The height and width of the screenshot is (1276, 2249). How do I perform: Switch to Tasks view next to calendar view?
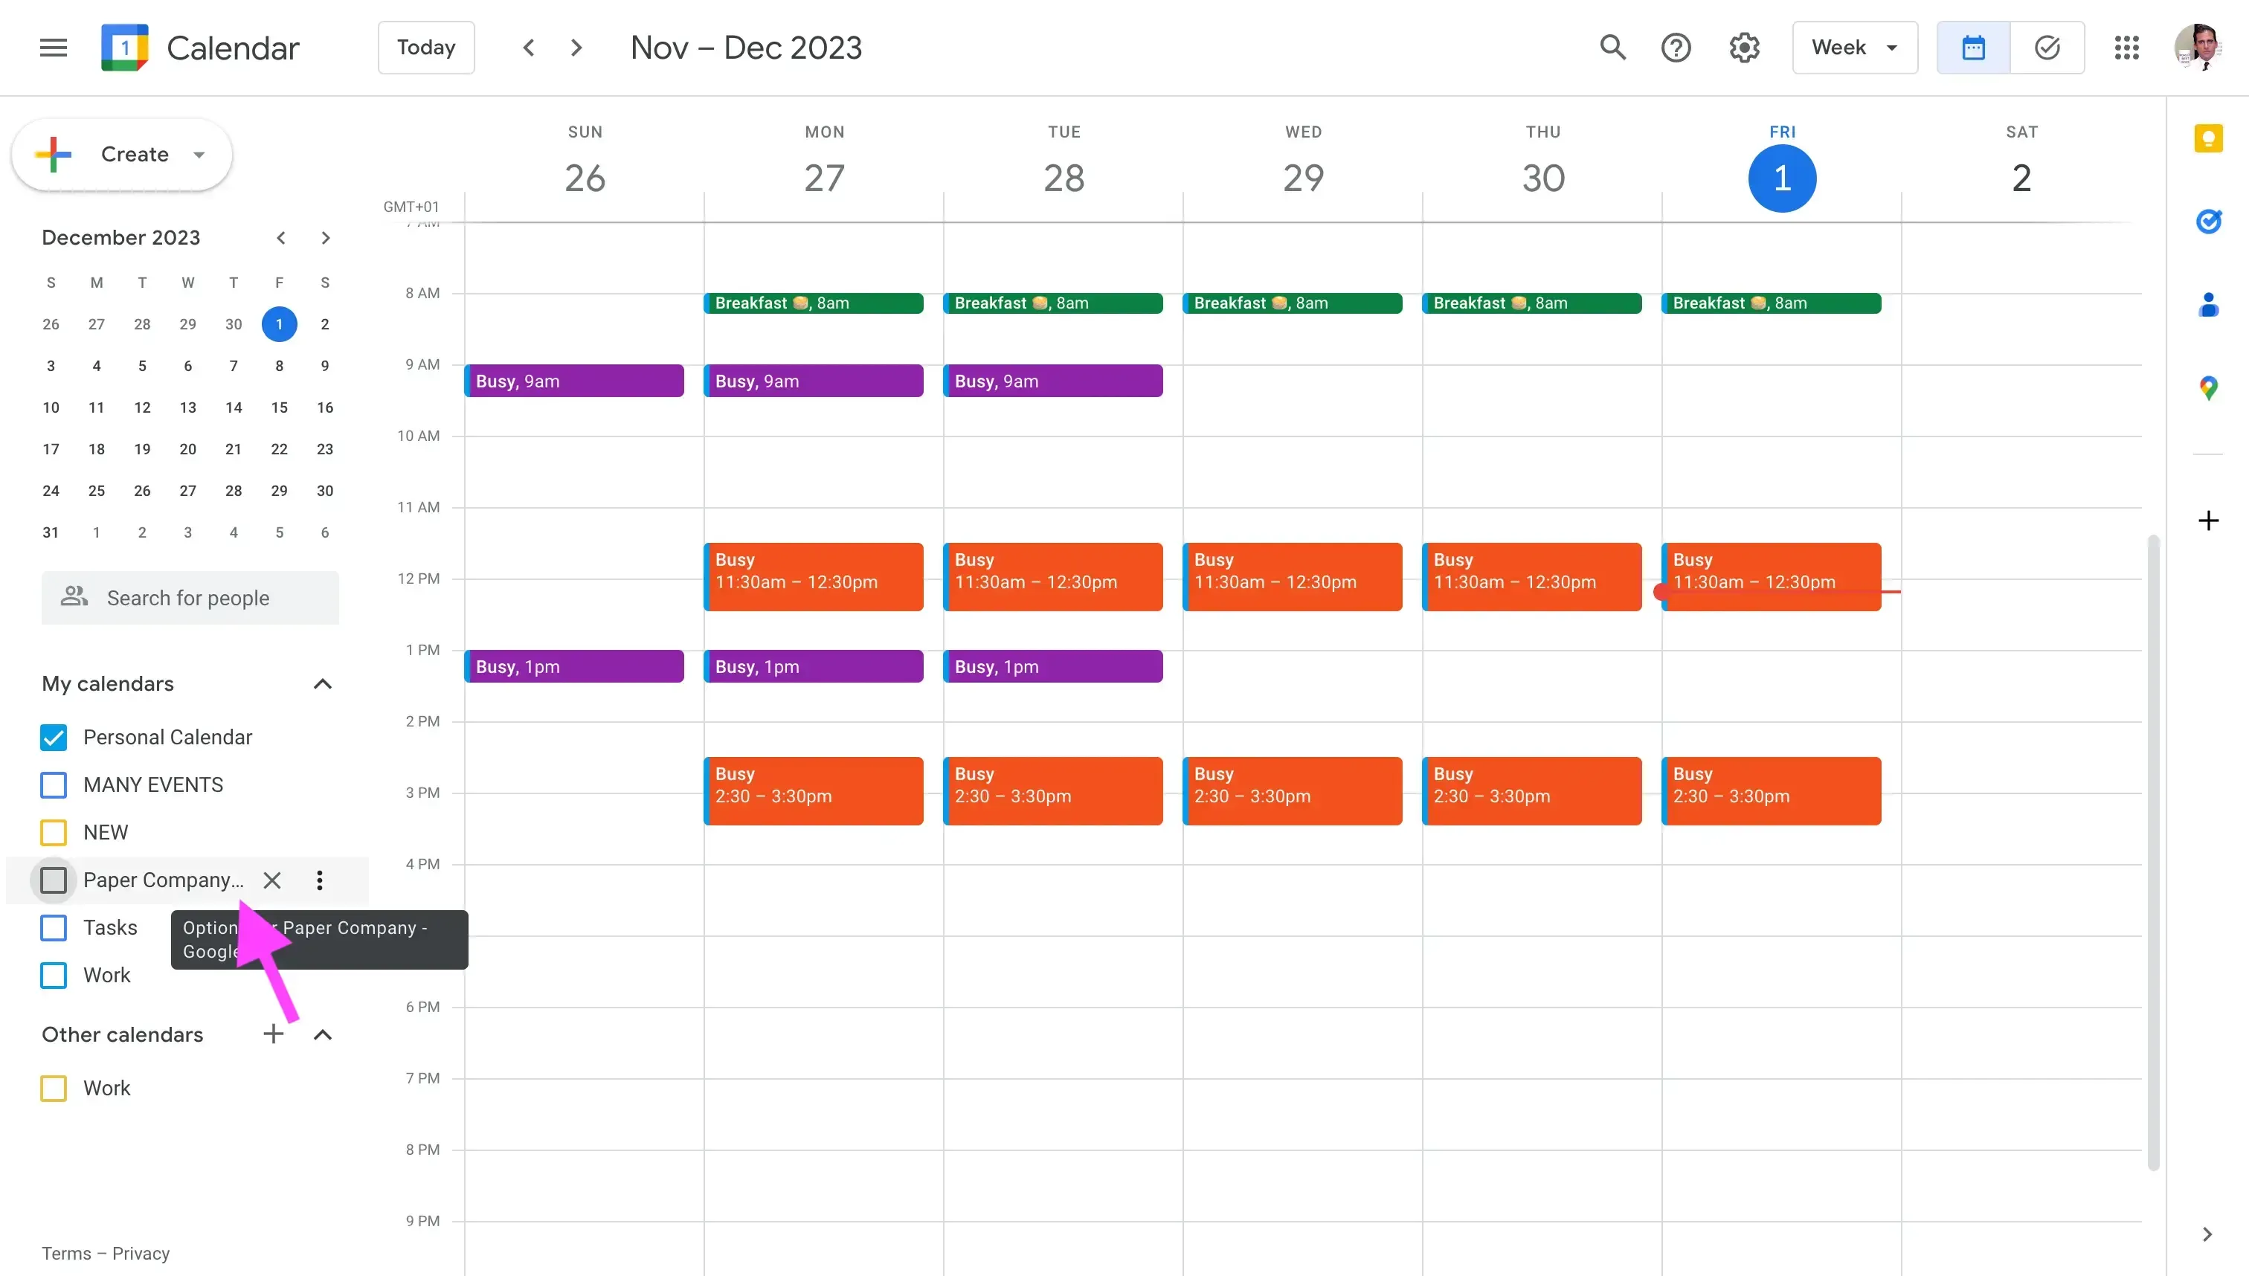2047,48
